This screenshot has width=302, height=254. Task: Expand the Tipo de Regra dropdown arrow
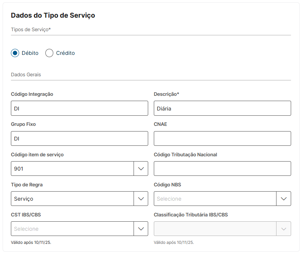tap(141, 199)
